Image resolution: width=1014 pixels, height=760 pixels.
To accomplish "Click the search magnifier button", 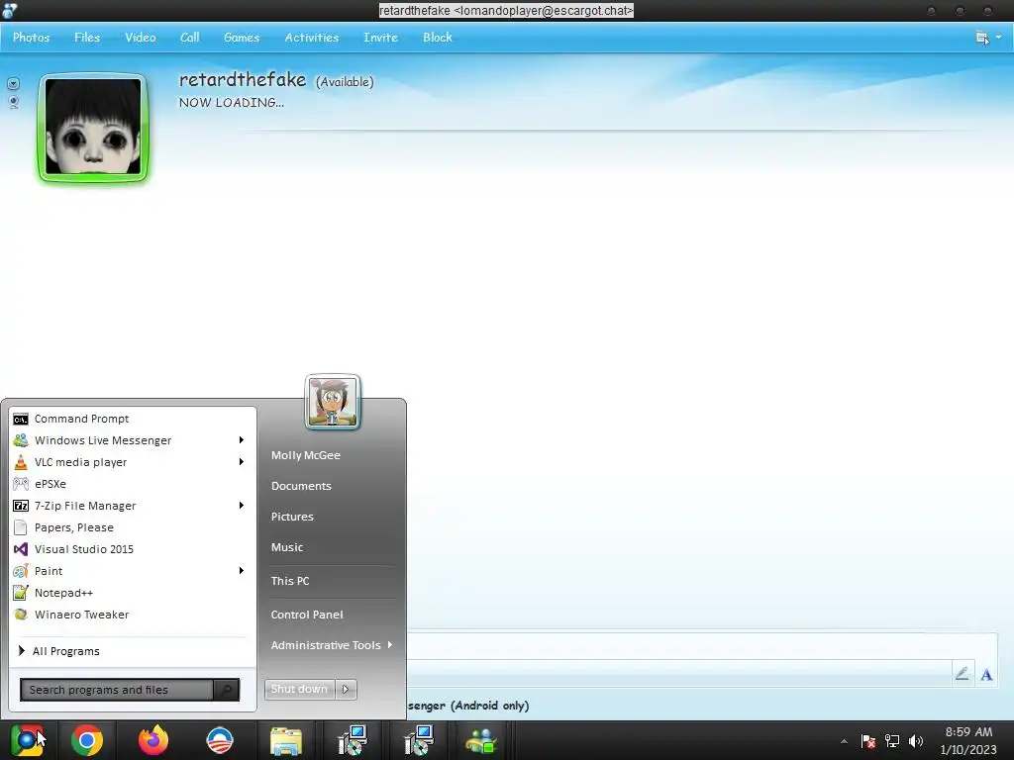I will tap(227, 690).
